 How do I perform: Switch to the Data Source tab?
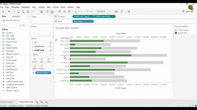coord(6,102)
